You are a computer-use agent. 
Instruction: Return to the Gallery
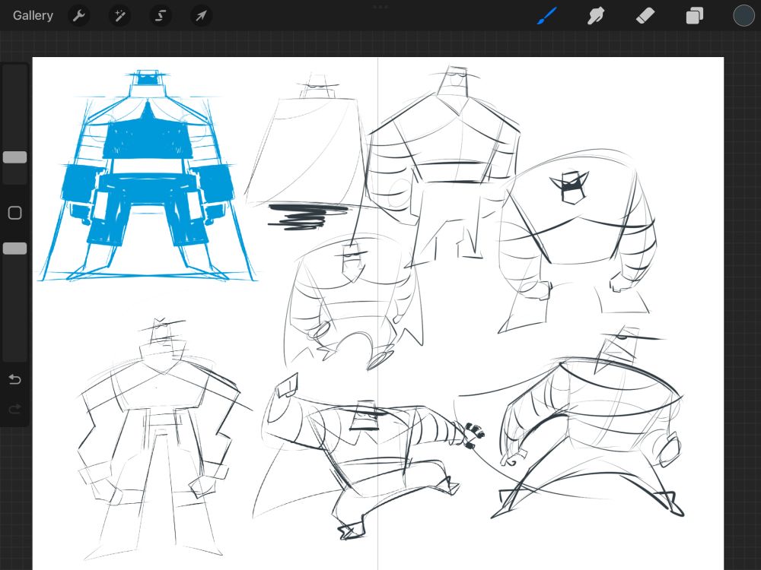[33, 15]
